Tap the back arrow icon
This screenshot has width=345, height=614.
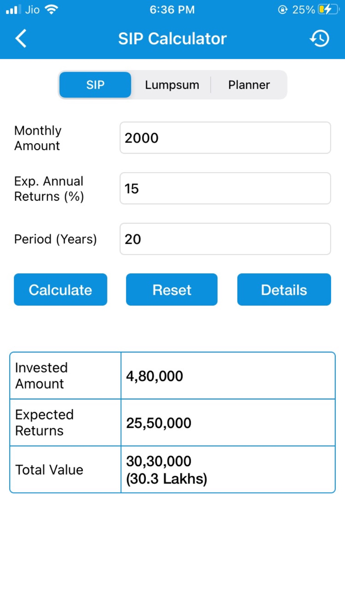click(21, 38)
